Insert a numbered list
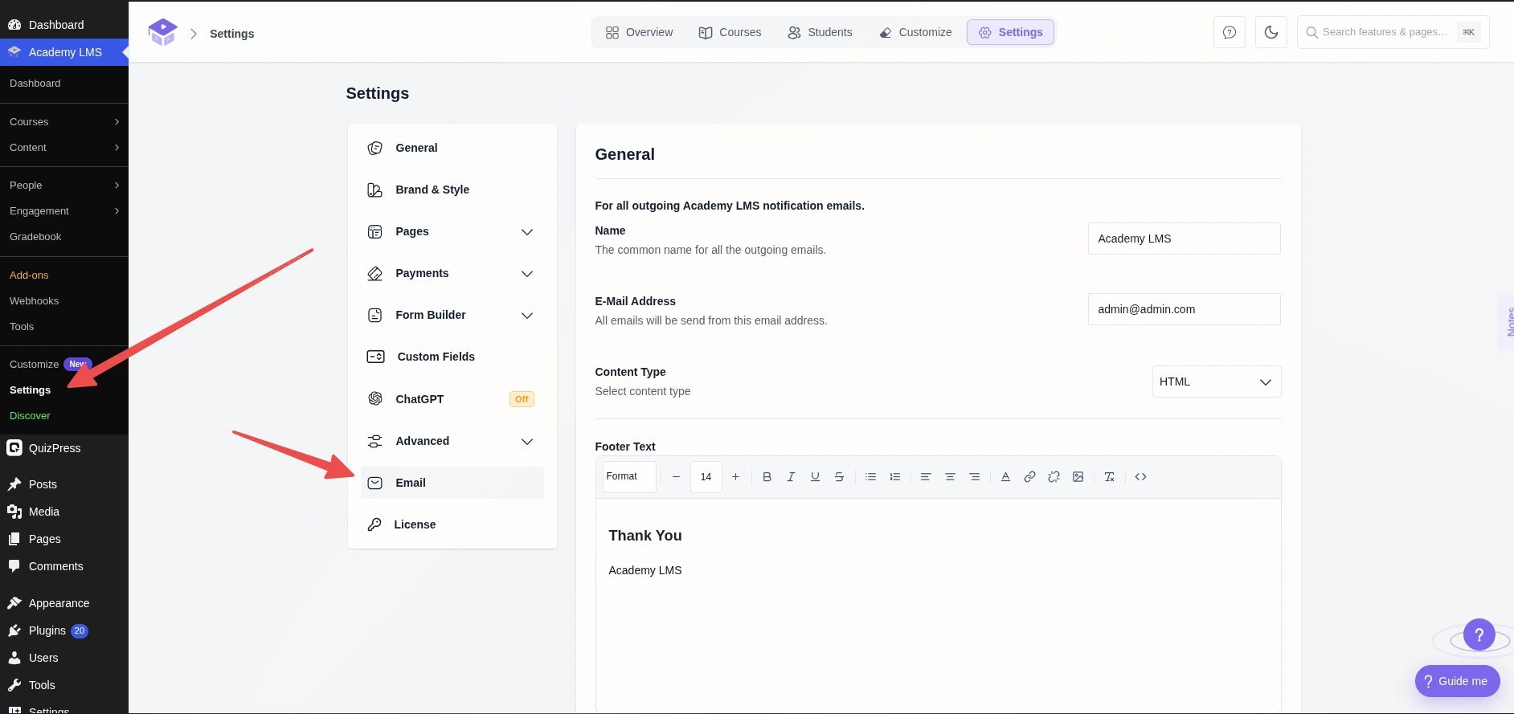Viewport: 1514px width, 714px height. click(x=894, y=477)
